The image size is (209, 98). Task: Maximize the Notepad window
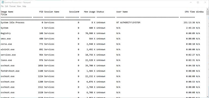click(x=198, y=2)
